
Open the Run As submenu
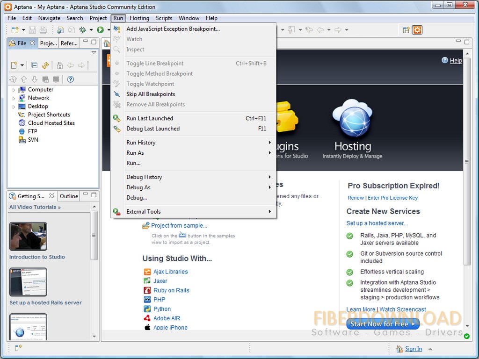pyautogui.click(x=194, y=153)
